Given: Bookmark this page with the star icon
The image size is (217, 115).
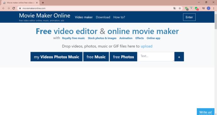Looking at the screenshot, I should click(x=180, y=8).
